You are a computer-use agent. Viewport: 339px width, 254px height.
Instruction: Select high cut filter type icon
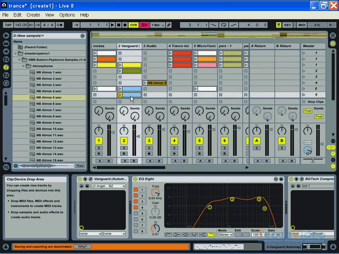coord(211,235)
